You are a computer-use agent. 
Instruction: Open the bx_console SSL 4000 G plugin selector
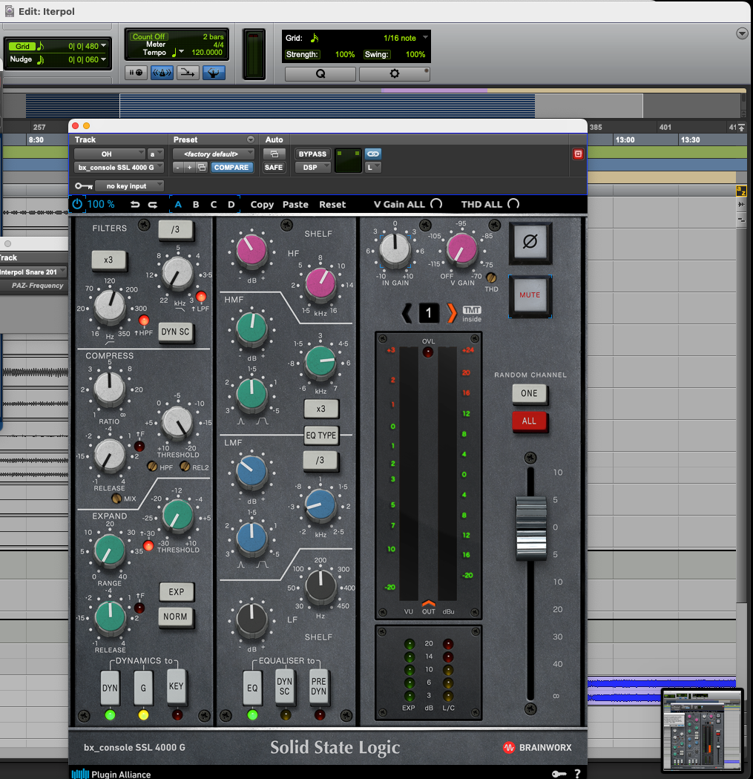tap(119, 168)
